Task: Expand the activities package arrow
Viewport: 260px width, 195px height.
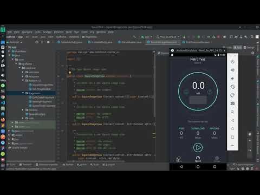Action: point(23,72)
